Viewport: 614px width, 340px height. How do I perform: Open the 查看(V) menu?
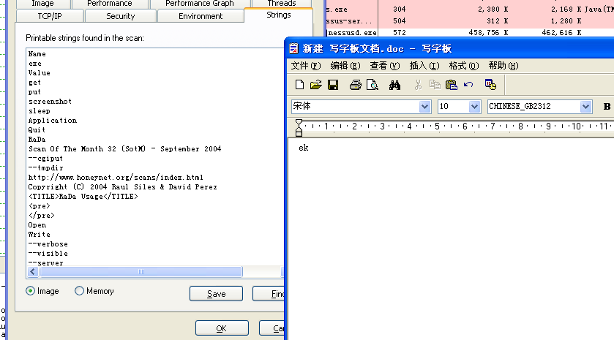[385, 66]
